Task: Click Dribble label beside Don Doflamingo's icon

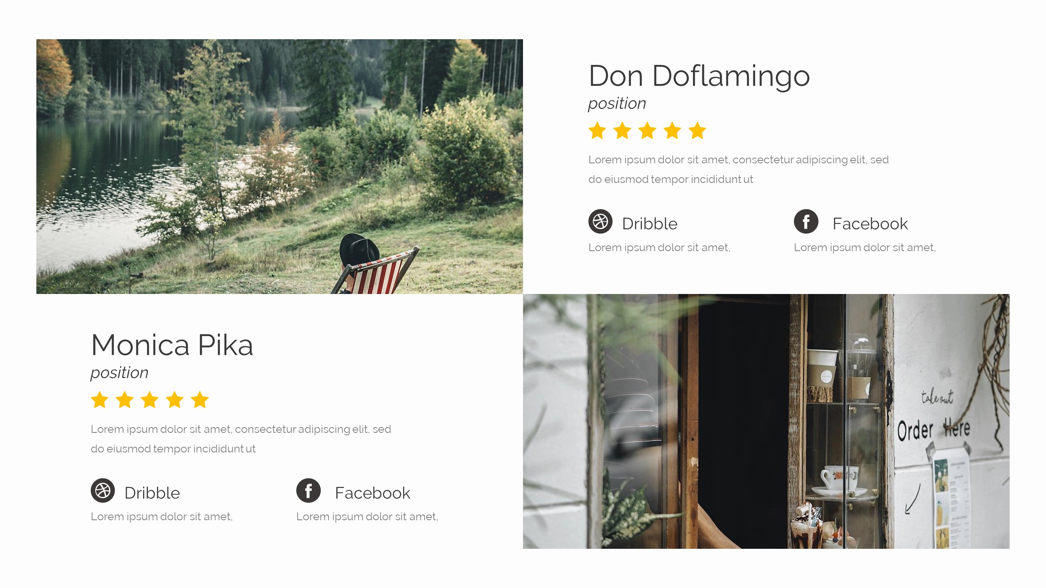Action: coord(650,224)
